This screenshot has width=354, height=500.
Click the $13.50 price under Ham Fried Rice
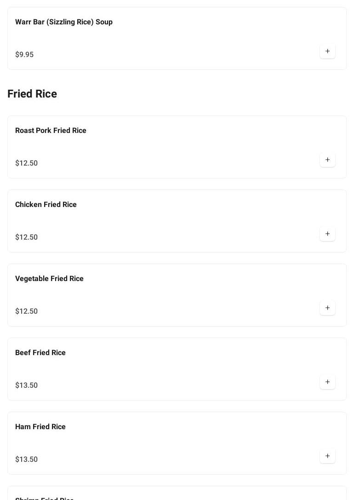[27, 459]
